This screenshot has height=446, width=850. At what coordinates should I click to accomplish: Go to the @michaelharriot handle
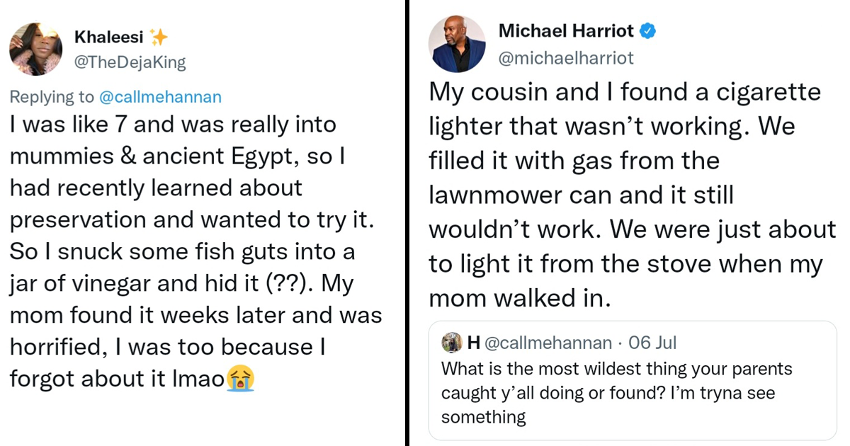(566, 57)
